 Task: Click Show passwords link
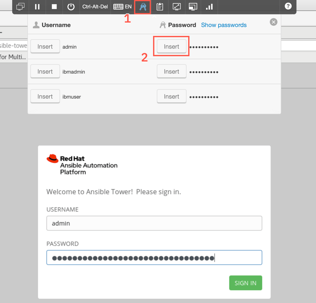(224, 25)
